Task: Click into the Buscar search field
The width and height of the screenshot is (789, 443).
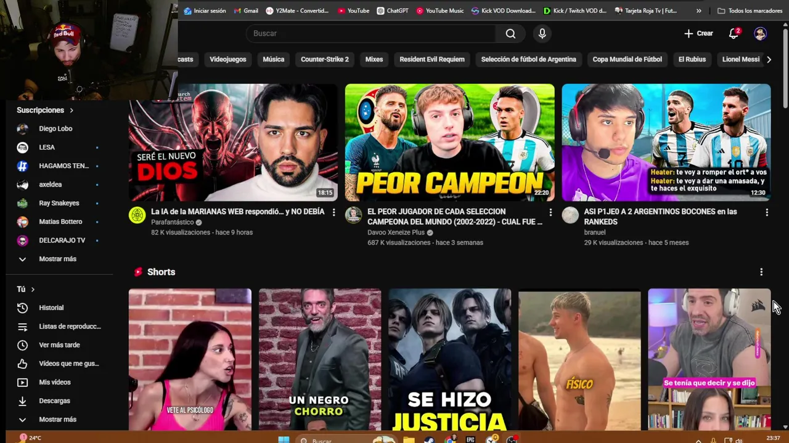Action: 370,33
